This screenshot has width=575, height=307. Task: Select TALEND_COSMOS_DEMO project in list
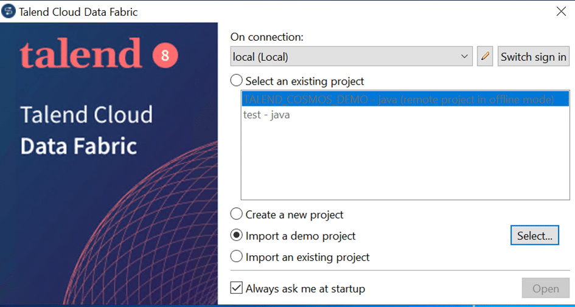pos(405,99)
